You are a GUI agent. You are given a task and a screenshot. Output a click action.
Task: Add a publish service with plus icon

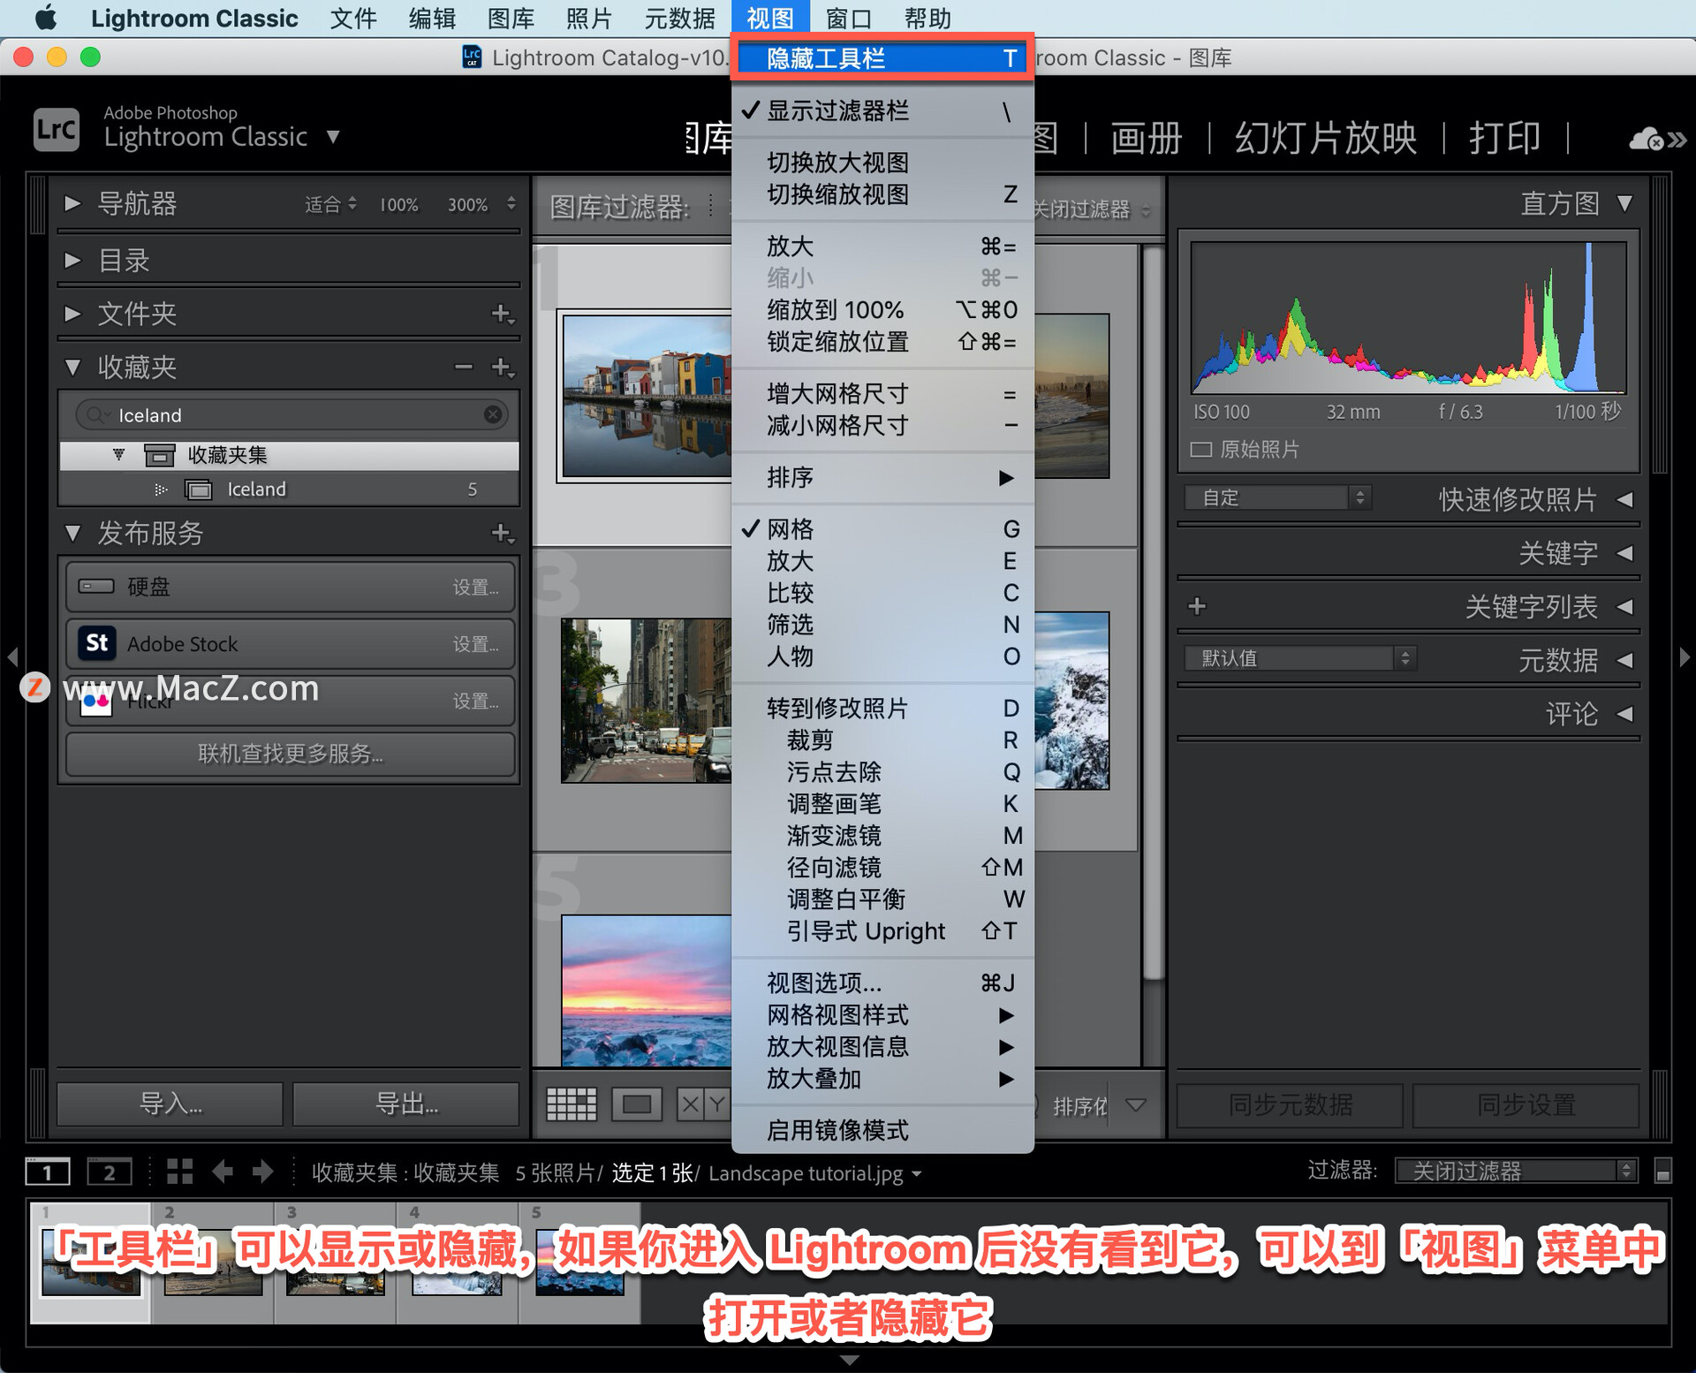(502, 533)
